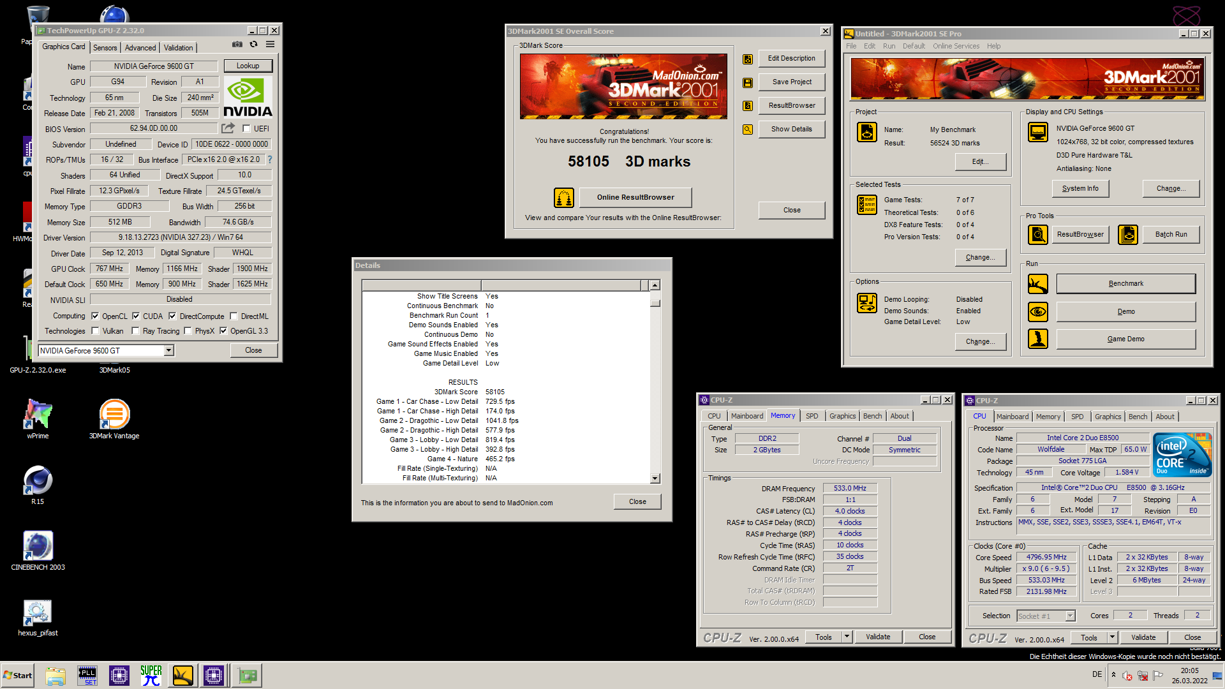Click the Bus Interface question mark icon
This screenshot has width=1225, height=689.
(269, 159)
